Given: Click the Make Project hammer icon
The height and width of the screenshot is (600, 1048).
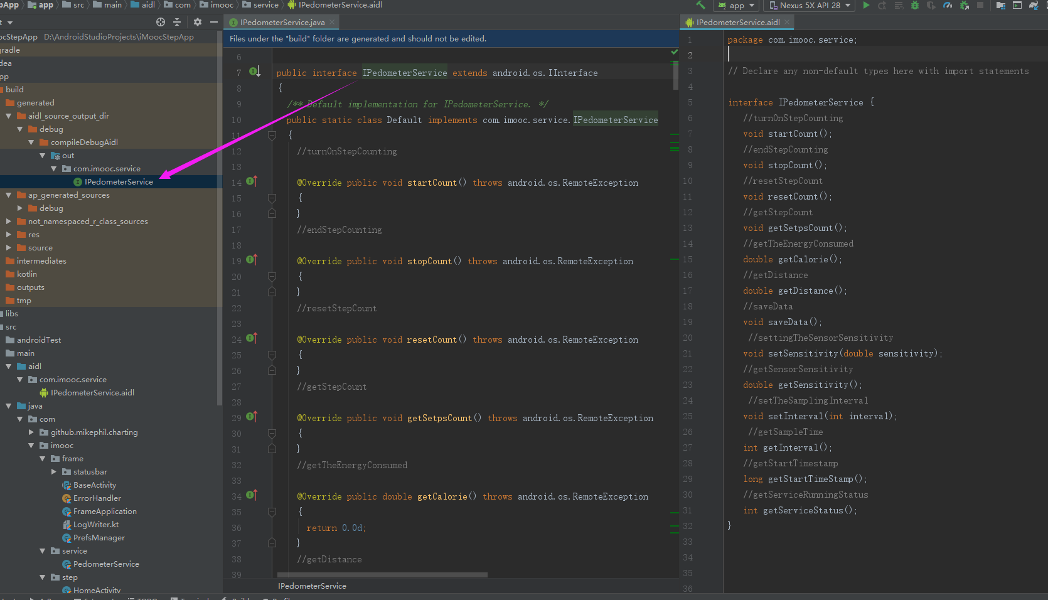Looking at the screenshot, I should pos(700,6).
